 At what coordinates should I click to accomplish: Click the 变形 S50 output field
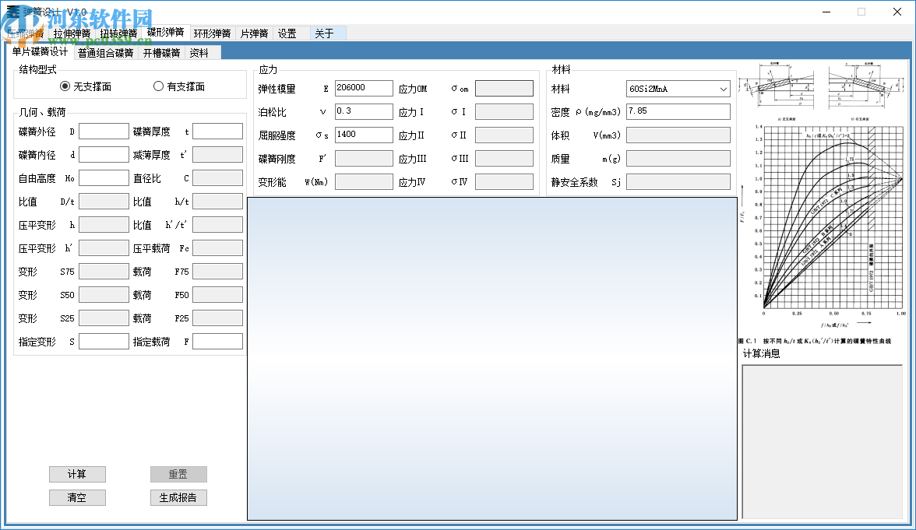point(104,295)
